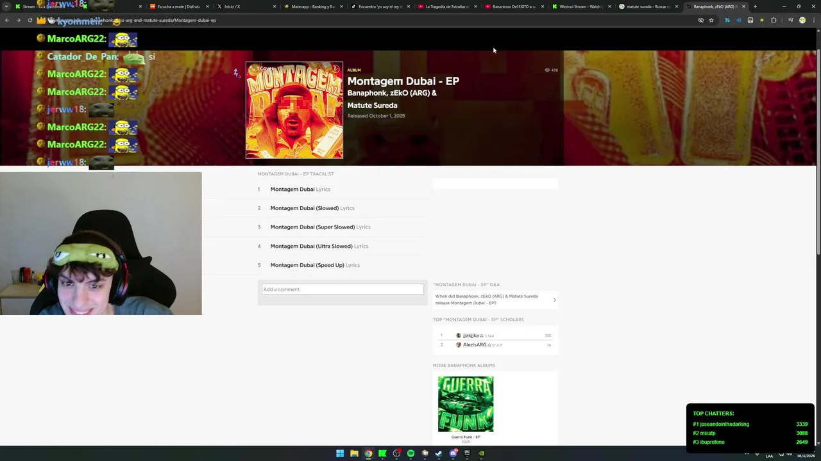821x461 pixels.
Task: Open the Banaphonk artist link
Action: (367, 93)
